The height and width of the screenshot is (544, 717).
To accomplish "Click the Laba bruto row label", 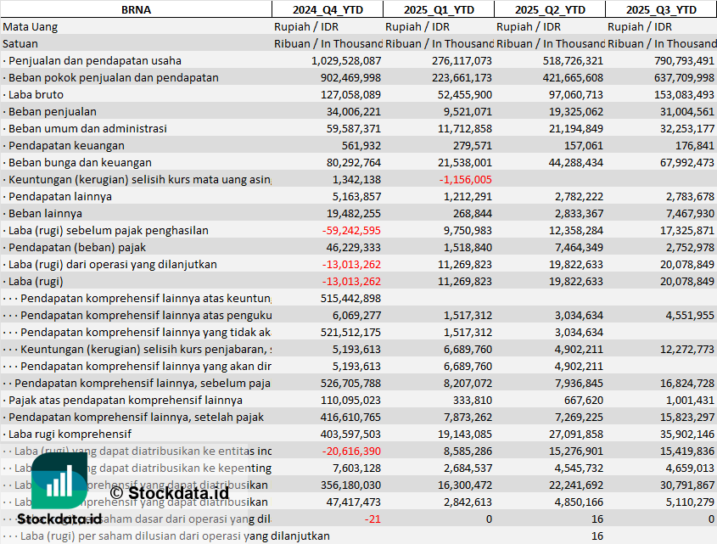I will 36,95.
